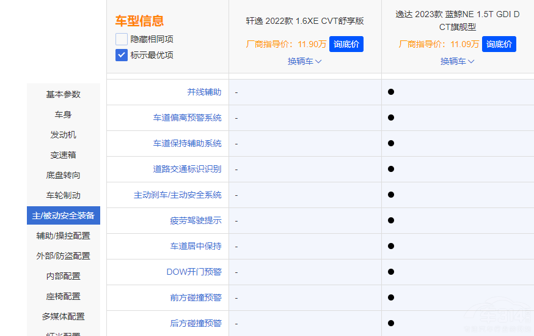
Task: Open 辅助/操控配置 in sidebar
Action: point(63,236)
